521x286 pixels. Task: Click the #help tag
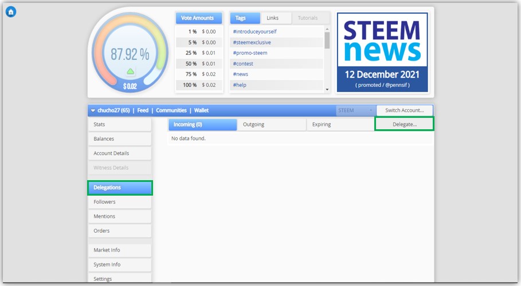coord(239,85)
